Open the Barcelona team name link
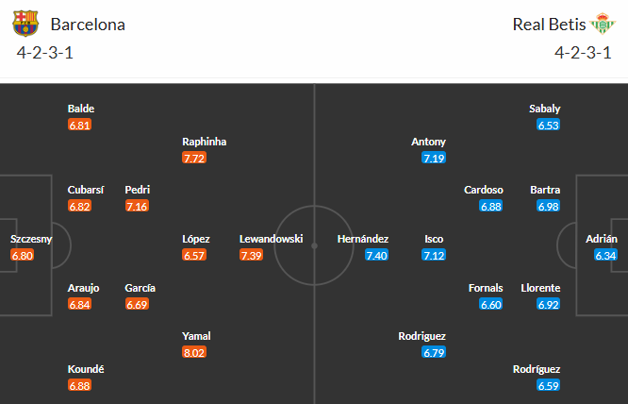Screen dimensions: 628x404 tap(88, 25)
